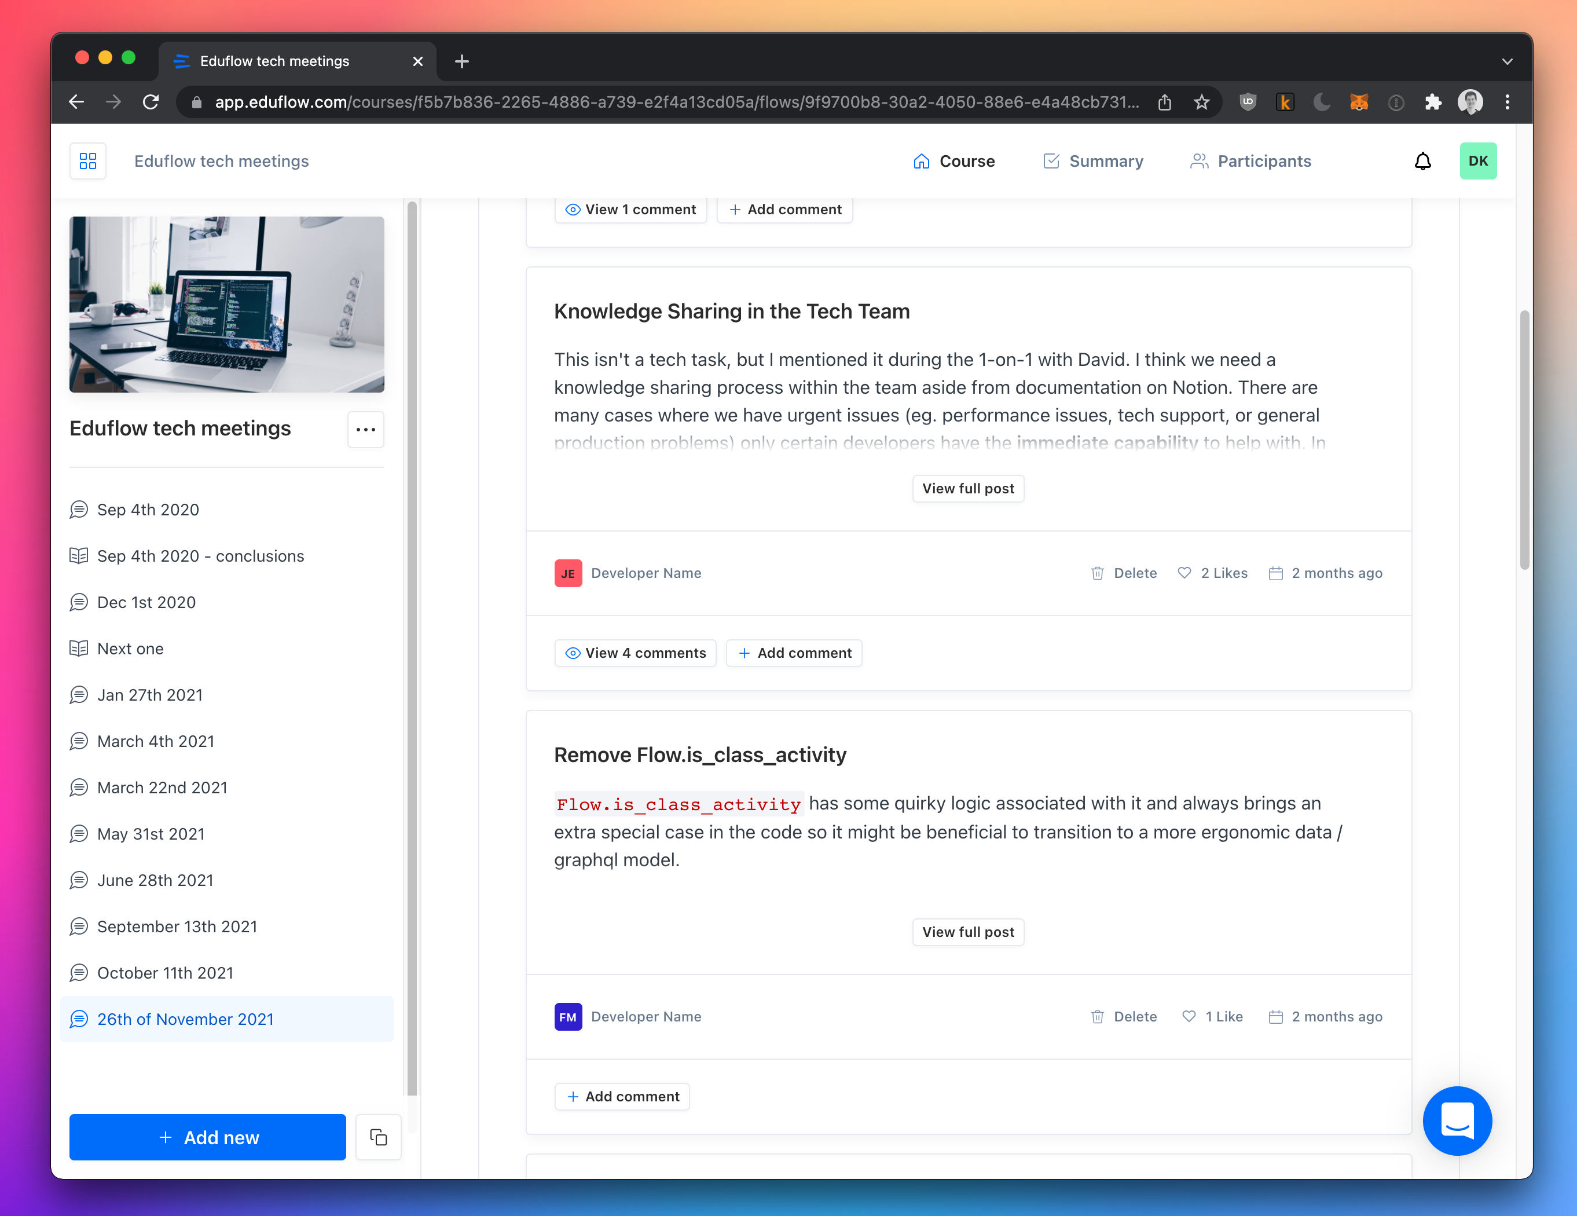Click the grey circular extension icon
This screenshot has width=1577, height=1216.
point(1396,102)
